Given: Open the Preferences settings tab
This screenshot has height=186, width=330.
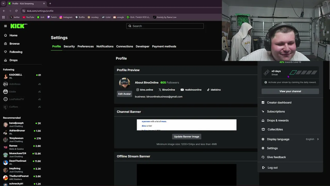Looking at the screenshot, I should (86, 47).
